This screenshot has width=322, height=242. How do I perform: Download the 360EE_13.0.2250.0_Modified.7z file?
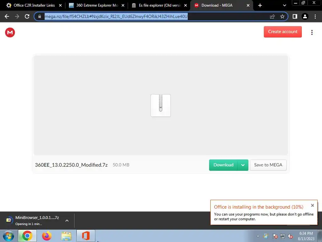(223, 165)
